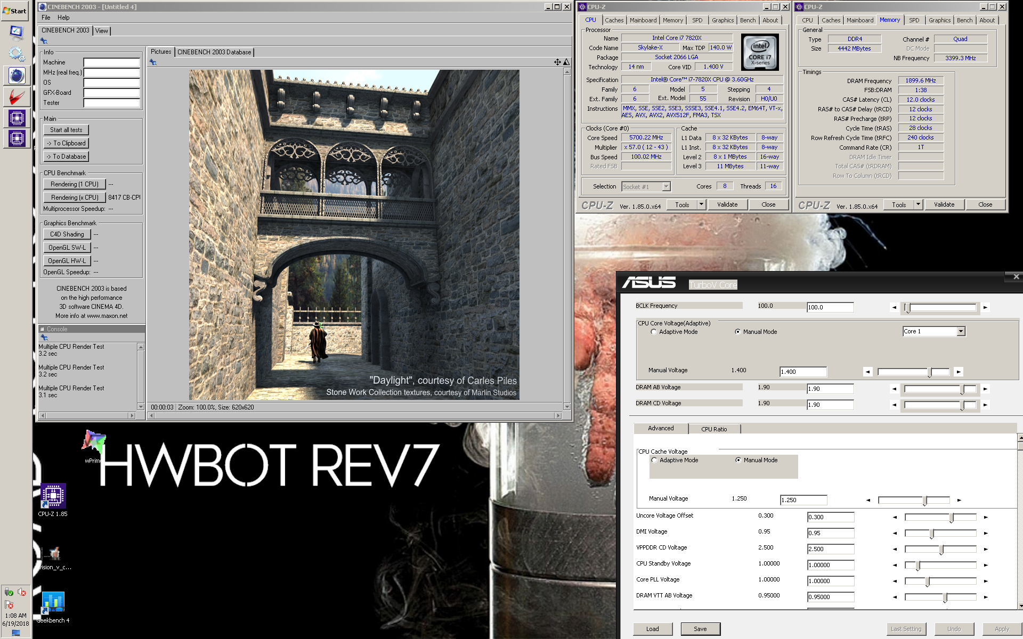Click Rendering (x CPU) button

click(x=75, y=198)
